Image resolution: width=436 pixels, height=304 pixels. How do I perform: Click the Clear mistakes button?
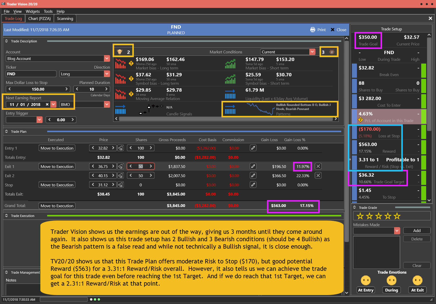tap(417, 265)
